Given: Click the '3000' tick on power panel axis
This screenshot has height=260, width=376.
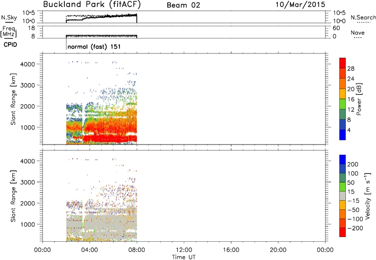Looking at the screenshot, I should point(28,85).
